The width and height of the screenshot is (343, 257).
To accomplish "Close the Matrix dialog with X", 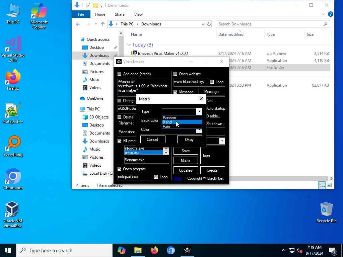I will pos(201,99).
